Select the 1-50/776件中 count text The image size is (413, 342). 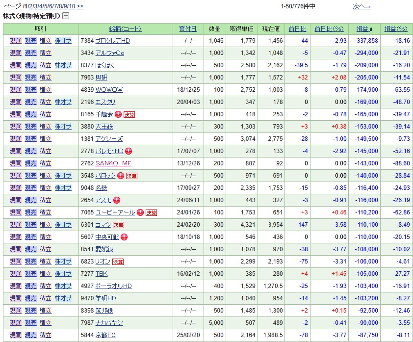point(298,6)
